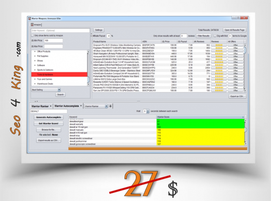Select the dewalt warranty keyword row
This screenshot has width=271, height=201.
pos(157,124)
